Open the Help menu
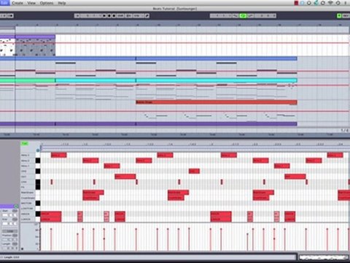 tap(62, 3)
